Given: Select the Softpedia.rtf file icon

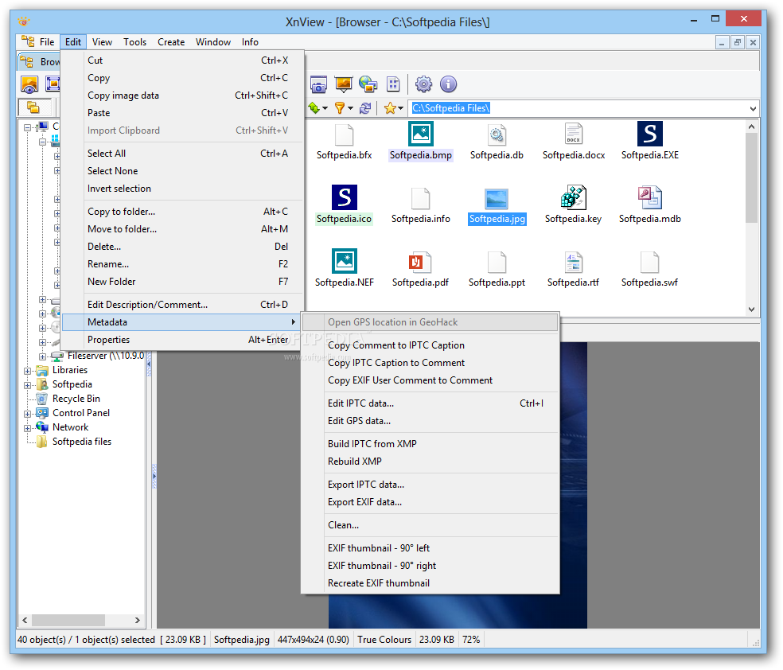Looking at the screenshot, I should (573, 262).
